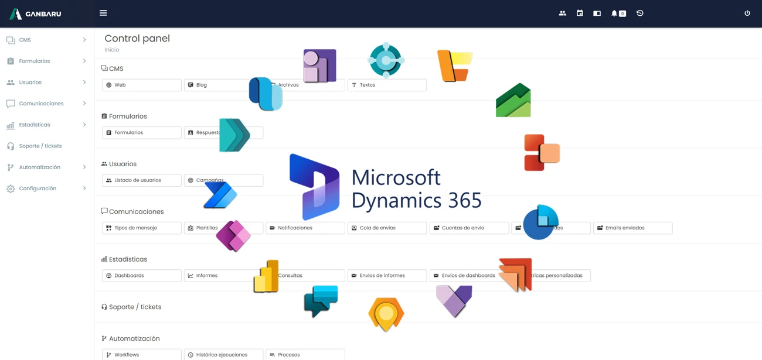This screenshot has width=762, height=360.
Task: Click the Workflows button
Action: tap(141, 354)
